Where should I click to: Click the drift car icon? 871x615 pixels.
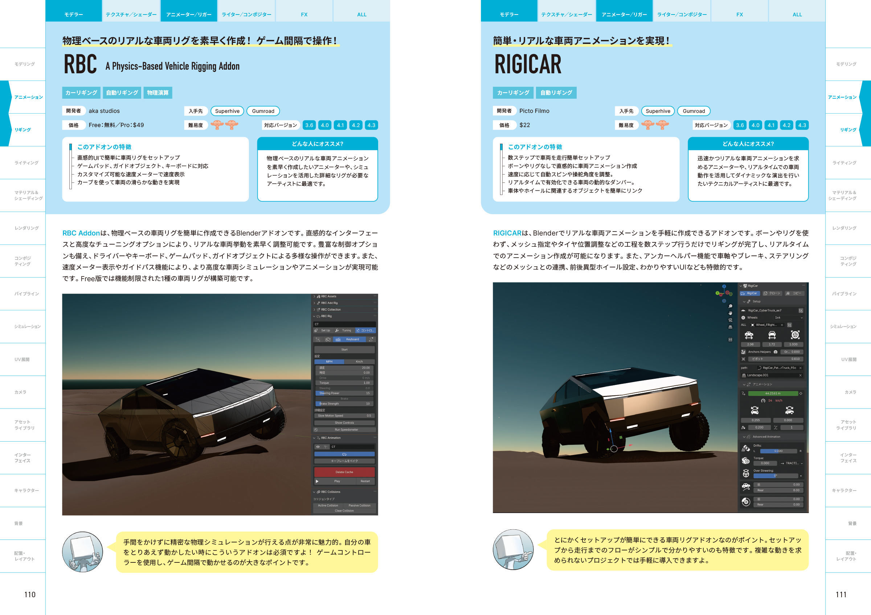(746, 448)
